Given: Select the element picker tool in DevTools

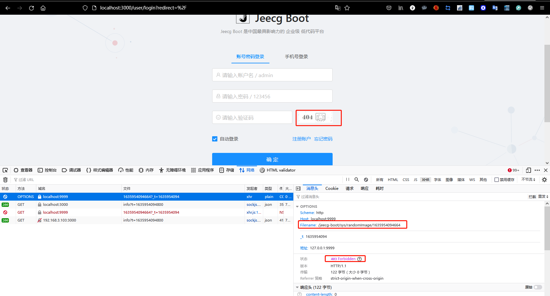Looking at the screenshot, I should coord(5,170).
